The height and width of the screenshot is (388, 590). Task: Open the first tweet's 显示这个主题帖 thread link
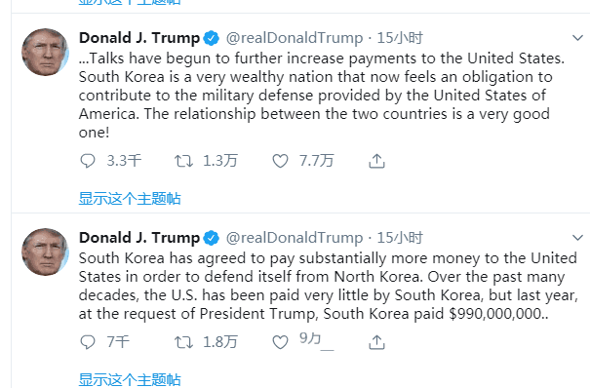click(x=130, y=199)
